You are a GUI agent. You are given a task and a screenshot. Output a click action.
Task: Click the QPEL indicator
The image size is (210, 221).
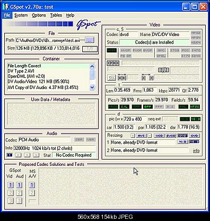pyautogui.click(x=161, y=56)
